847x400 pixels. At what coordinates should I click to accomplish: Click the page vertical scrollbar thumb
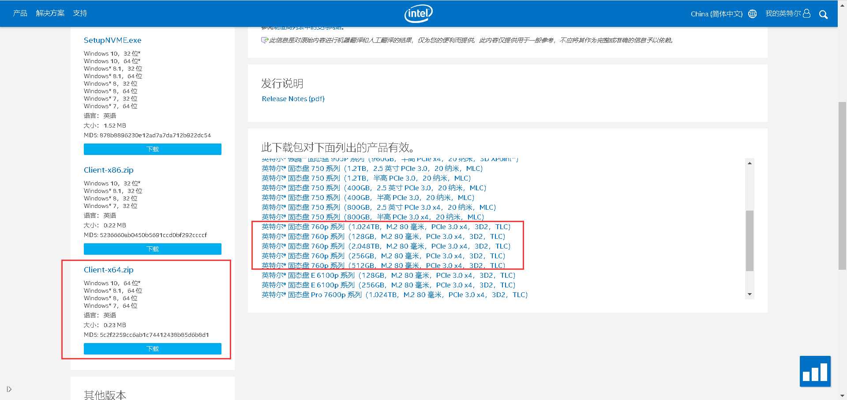(842, 185)
